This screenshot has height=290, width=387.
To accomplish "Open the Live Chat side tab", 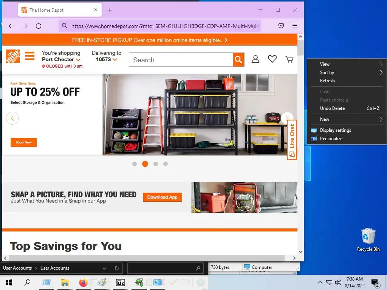I will [x=292, y=140].
